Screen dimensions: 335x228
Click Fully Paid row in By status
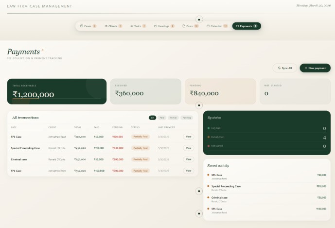click(267, 128)
